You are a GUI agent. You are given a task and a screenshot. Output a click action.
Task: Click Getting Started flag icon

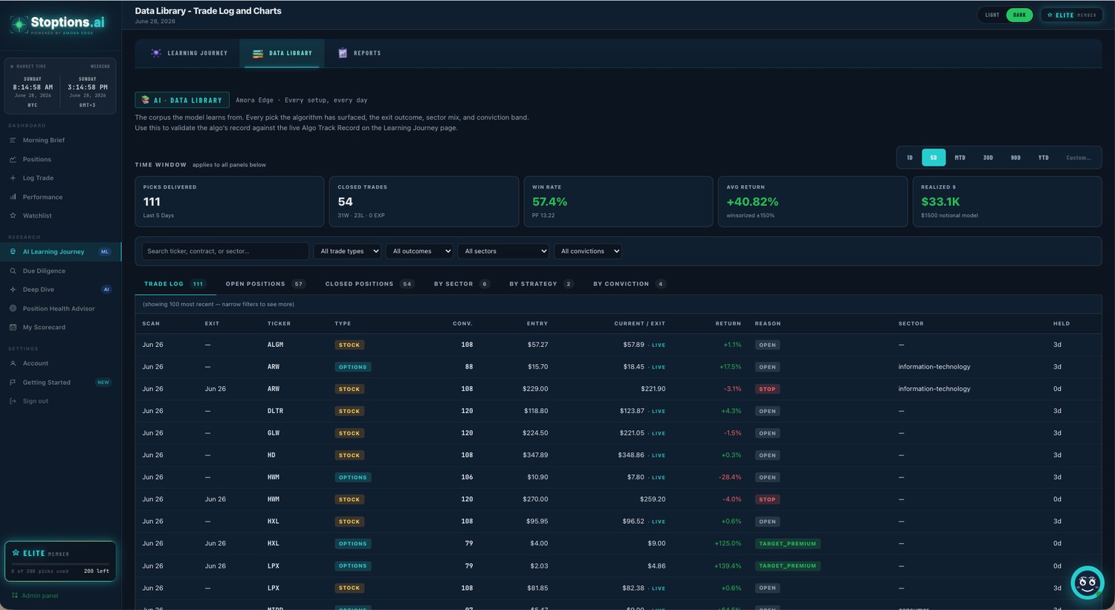(x=13, y=382)
